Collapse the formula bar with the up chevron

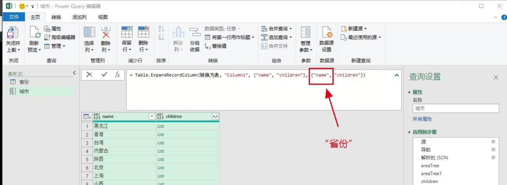[397, 75]
